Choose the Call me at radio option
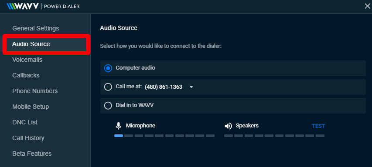Screen dimensions: 372x167 click(x=108, y=87)
